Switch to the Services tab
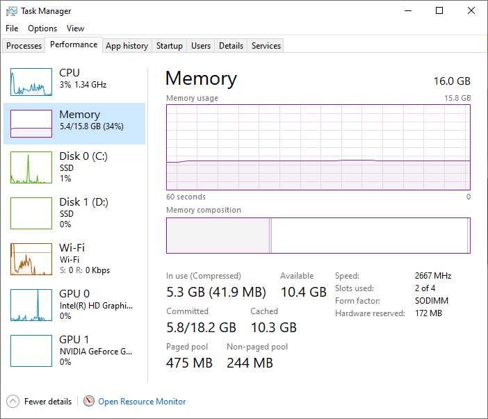 pos(266,46)
